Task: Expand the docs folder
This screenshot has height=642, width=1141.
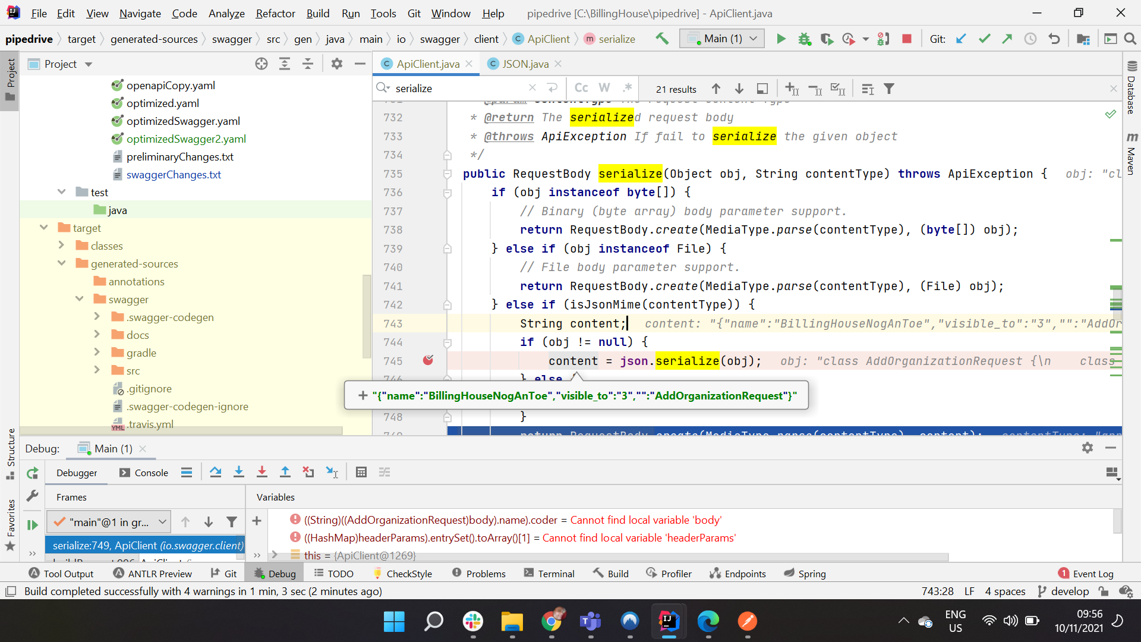Action: (x=97, y=335)
